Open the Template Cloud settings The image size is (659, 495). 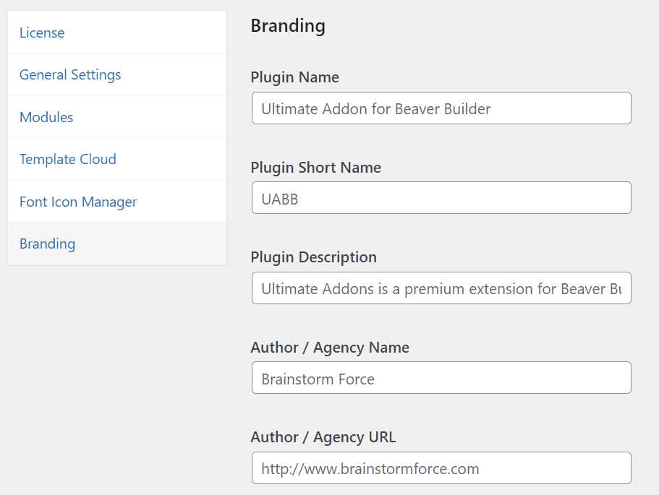67,159
